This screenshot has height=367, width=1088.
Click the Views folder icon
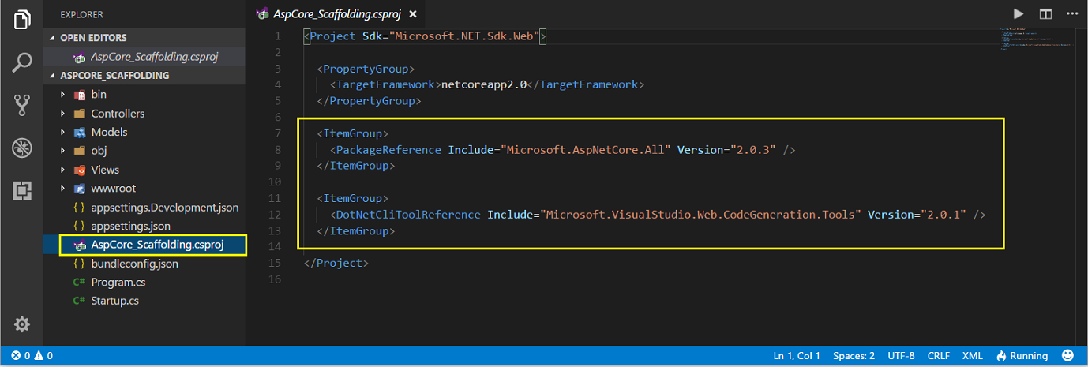click(x=79, y=170)
